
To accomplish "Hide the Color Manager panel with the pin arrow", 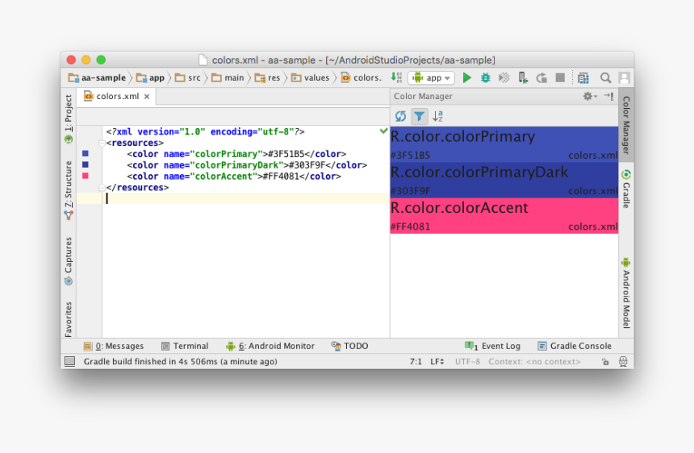I will click(x=609, y=96).
